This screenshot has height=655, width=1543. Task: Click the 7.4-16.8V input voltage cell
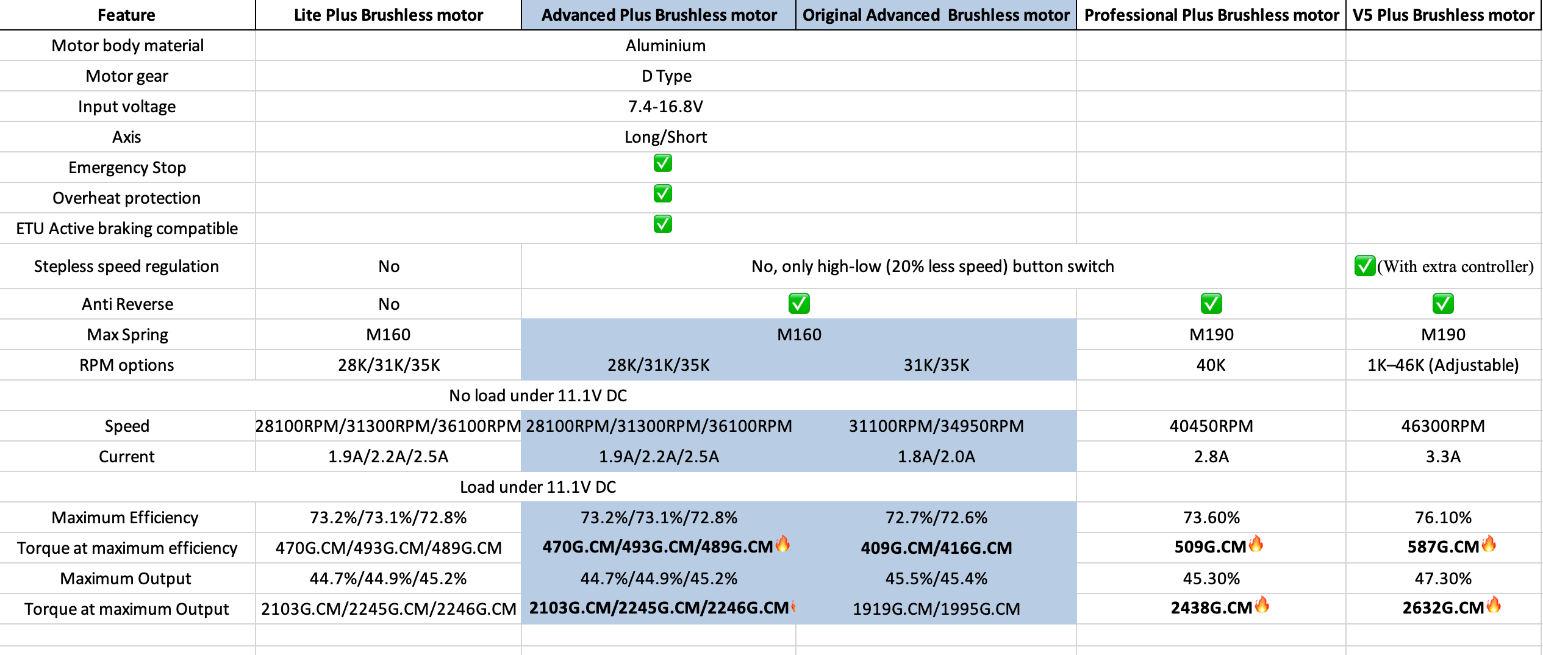click(x=665, y=107)
